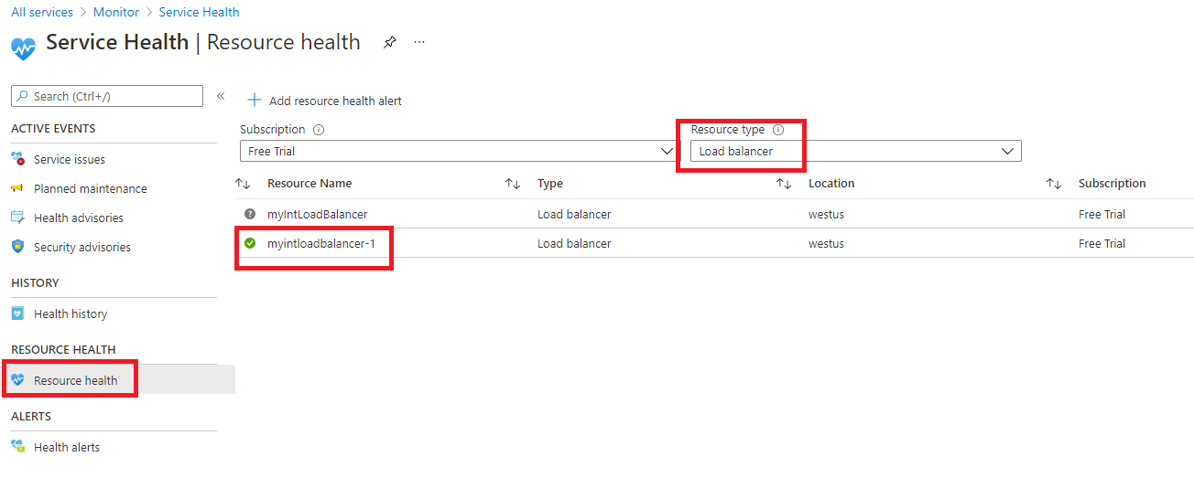The image size is (1194, 478).
Task: Open the Subscription dropdown showing Free Trial
Action: [458, 151]
